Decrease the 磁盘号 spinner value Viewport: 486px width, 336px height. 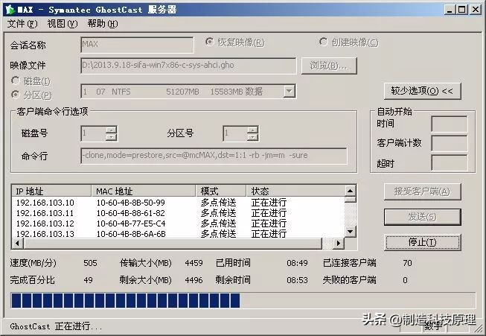point(111,137)
